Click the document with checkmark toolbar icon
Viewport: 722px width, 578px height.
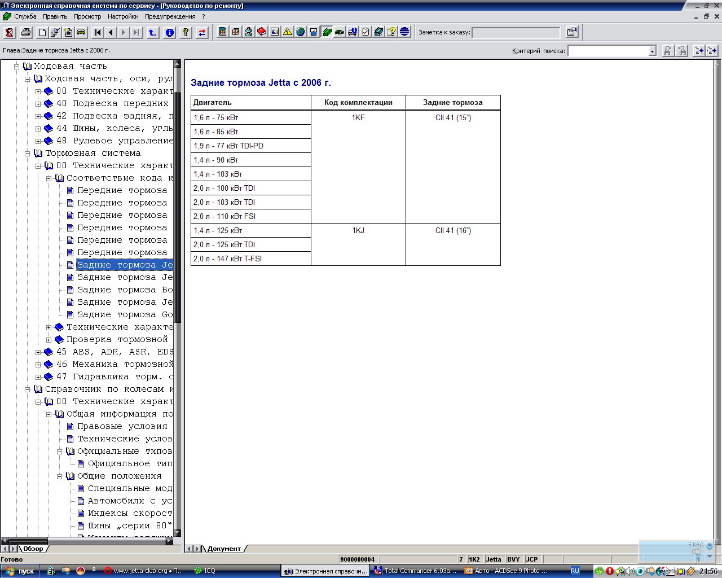pos(55,32)
